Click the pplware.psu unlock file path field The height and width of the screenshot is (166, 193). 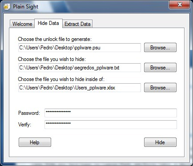click(80, 48)
